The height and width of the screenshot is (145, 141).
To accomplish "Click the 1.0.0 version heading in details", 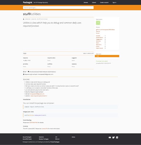I will click(25, 54).
